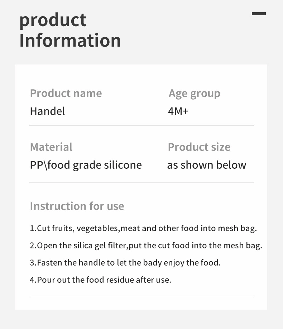The image size is (283, 329).
Task: Select the 'Product name' label
Action: coord(66,93)
